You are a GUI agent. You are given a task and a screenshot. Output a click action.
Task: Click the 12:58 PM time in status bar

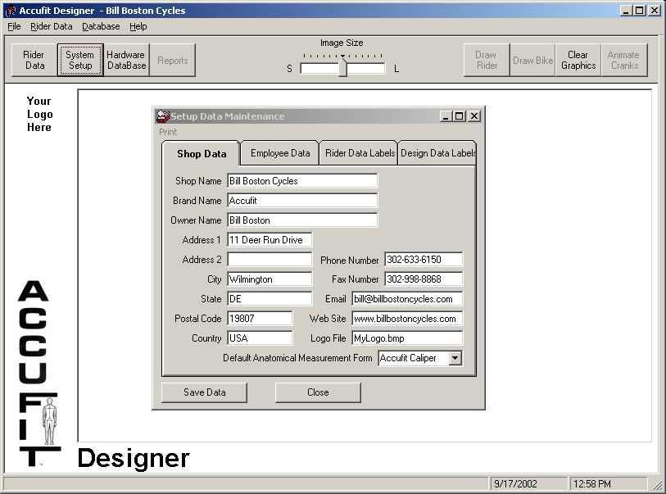[x=592, y=484]
